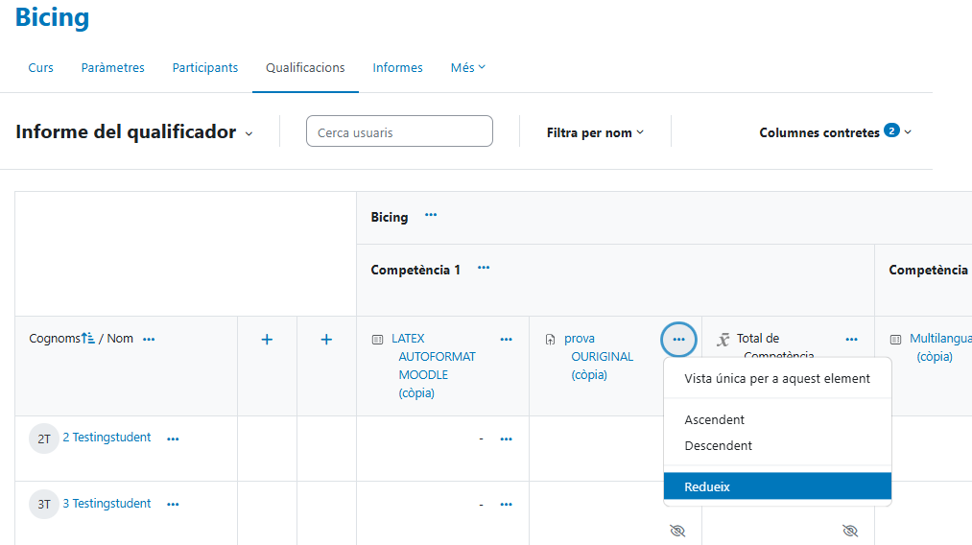Image resolution: width=972 pixels, height=545 pixels.
Task: Click the hidden eye icon under Total de Competència
Action: [849, 531]
